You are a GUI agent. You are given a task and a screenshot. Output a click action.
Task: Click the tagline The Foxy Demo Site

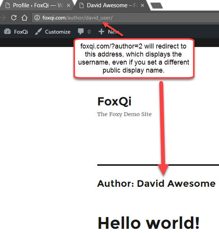(124, 114)
